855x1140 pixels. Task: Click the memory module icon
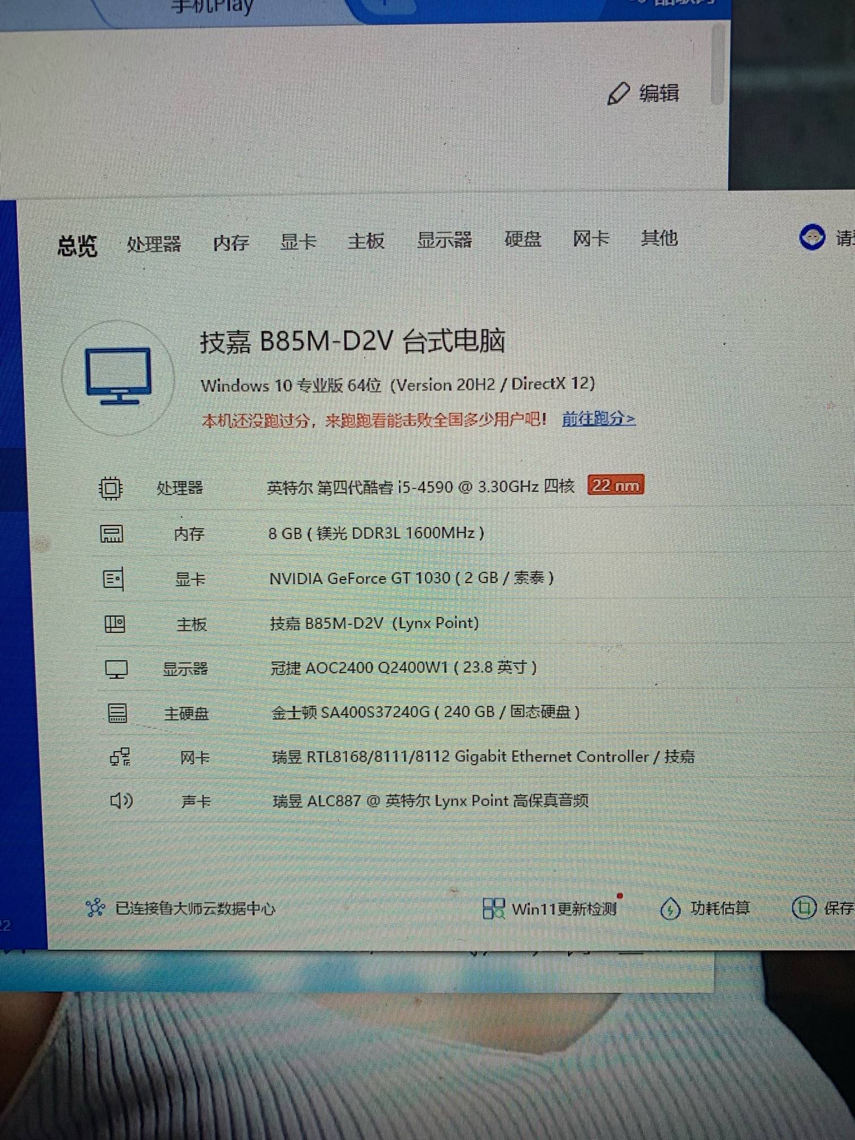coord(111,533)
